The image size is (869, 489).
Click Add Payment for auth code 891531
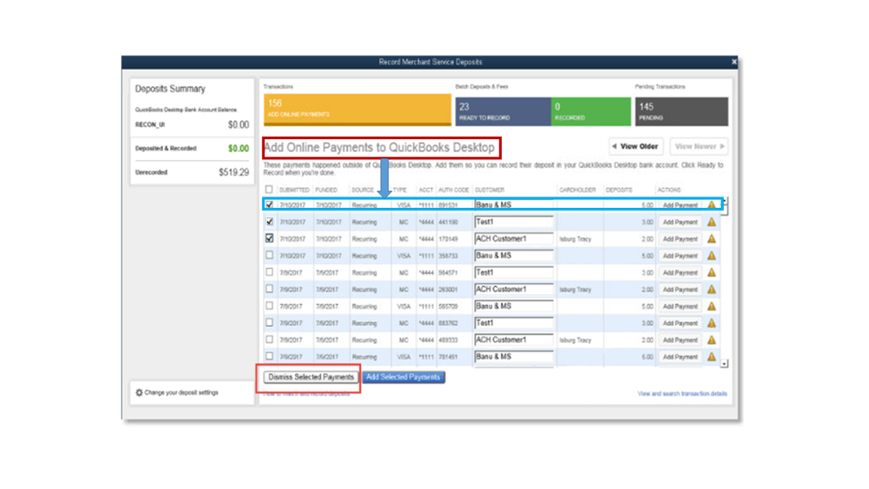click(680, 205)
